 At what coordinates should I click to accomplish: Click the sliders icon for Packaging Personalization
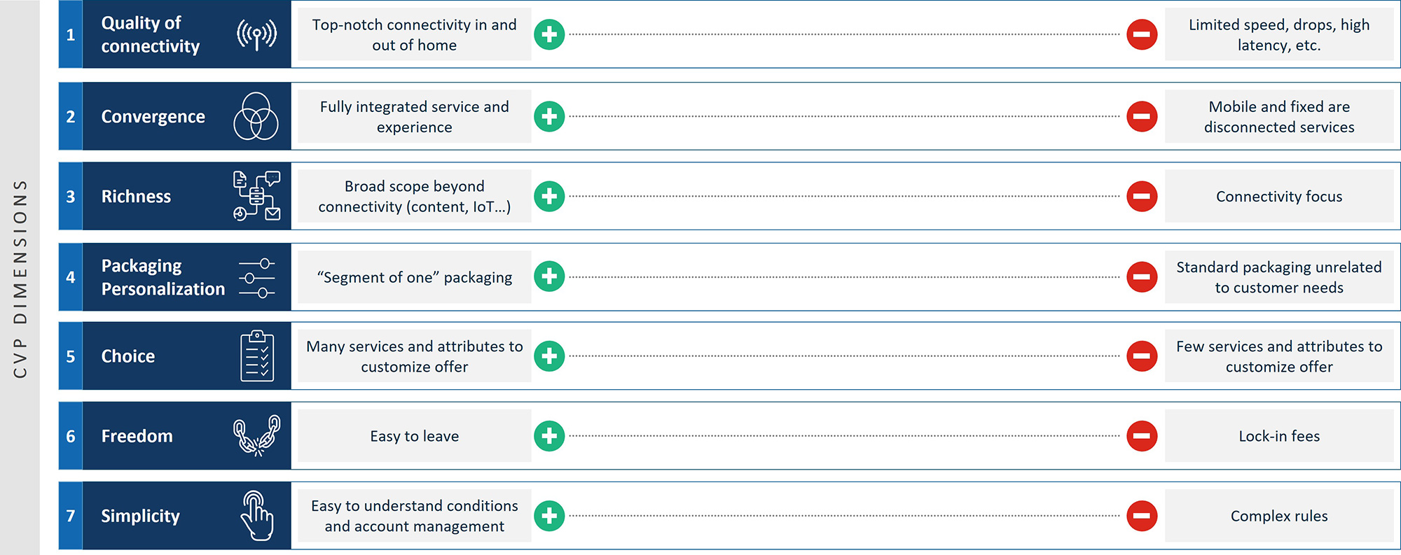coord(256,278)
